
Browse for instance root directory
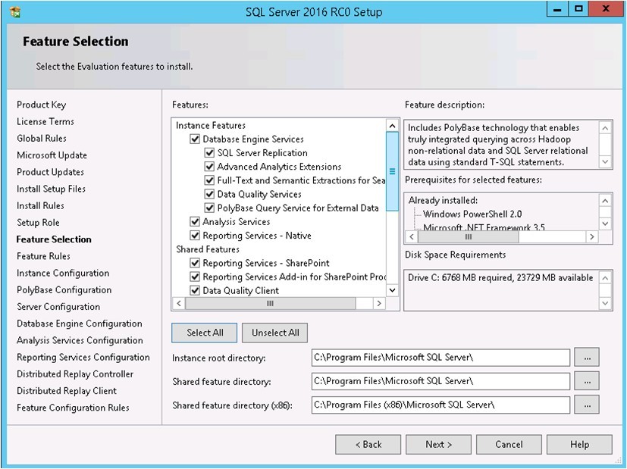coord(587,358)
